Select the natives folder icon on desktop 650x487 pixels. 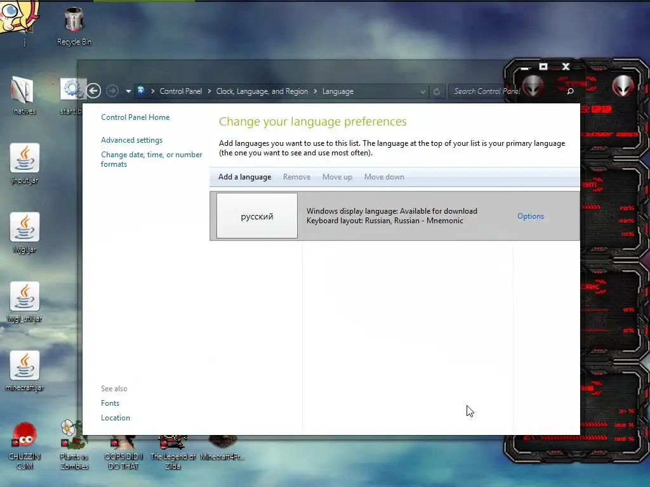24,95
